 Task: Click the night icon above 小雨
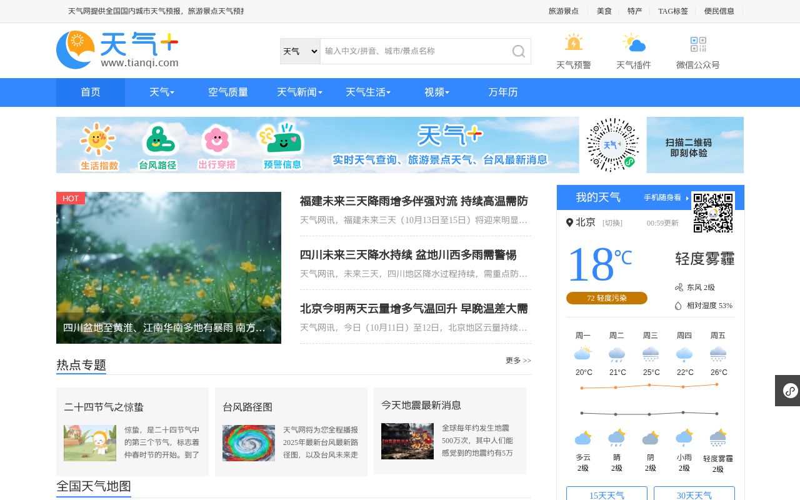[x=684, y=437]
